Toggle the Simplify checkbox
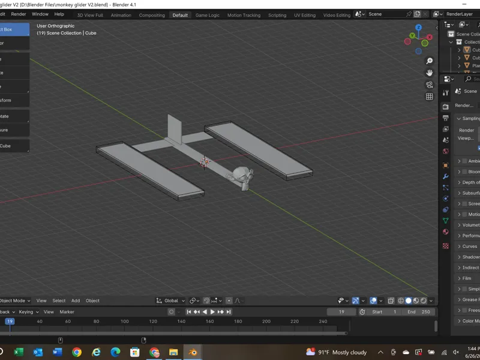The image size is (480, 360). coord(464,289)
